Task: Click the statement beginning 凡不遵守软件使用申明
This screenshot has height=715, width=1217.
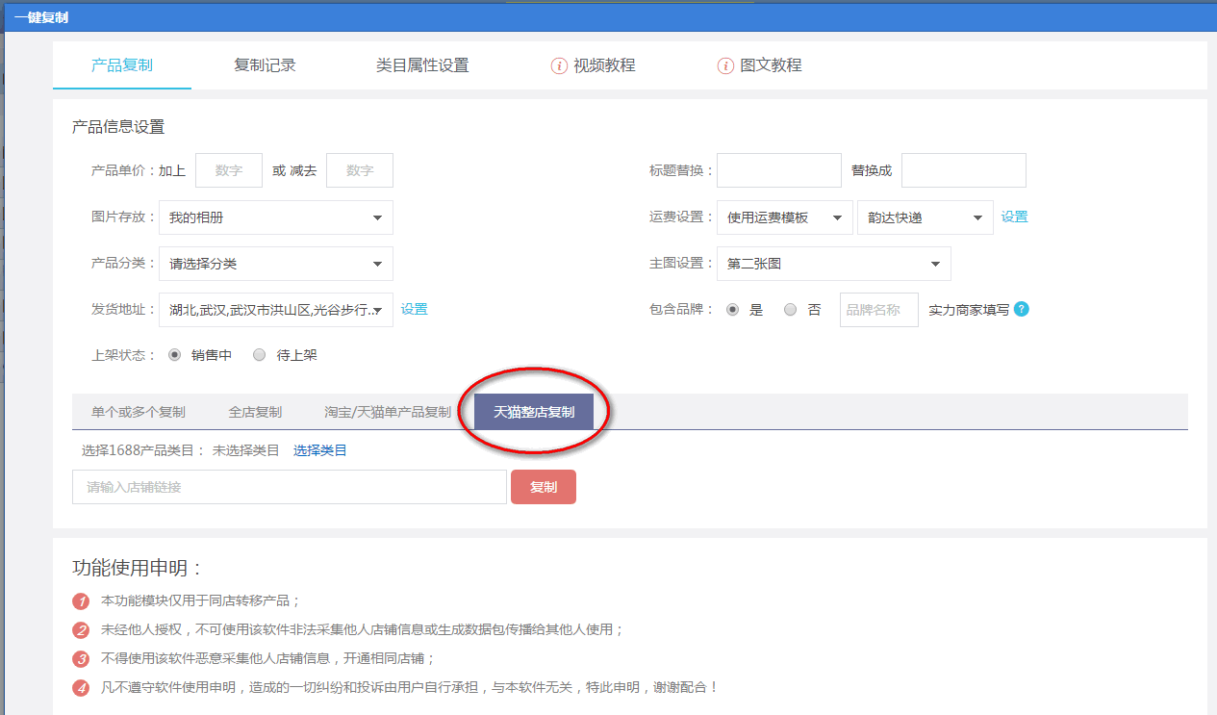Action: [410, 688]
